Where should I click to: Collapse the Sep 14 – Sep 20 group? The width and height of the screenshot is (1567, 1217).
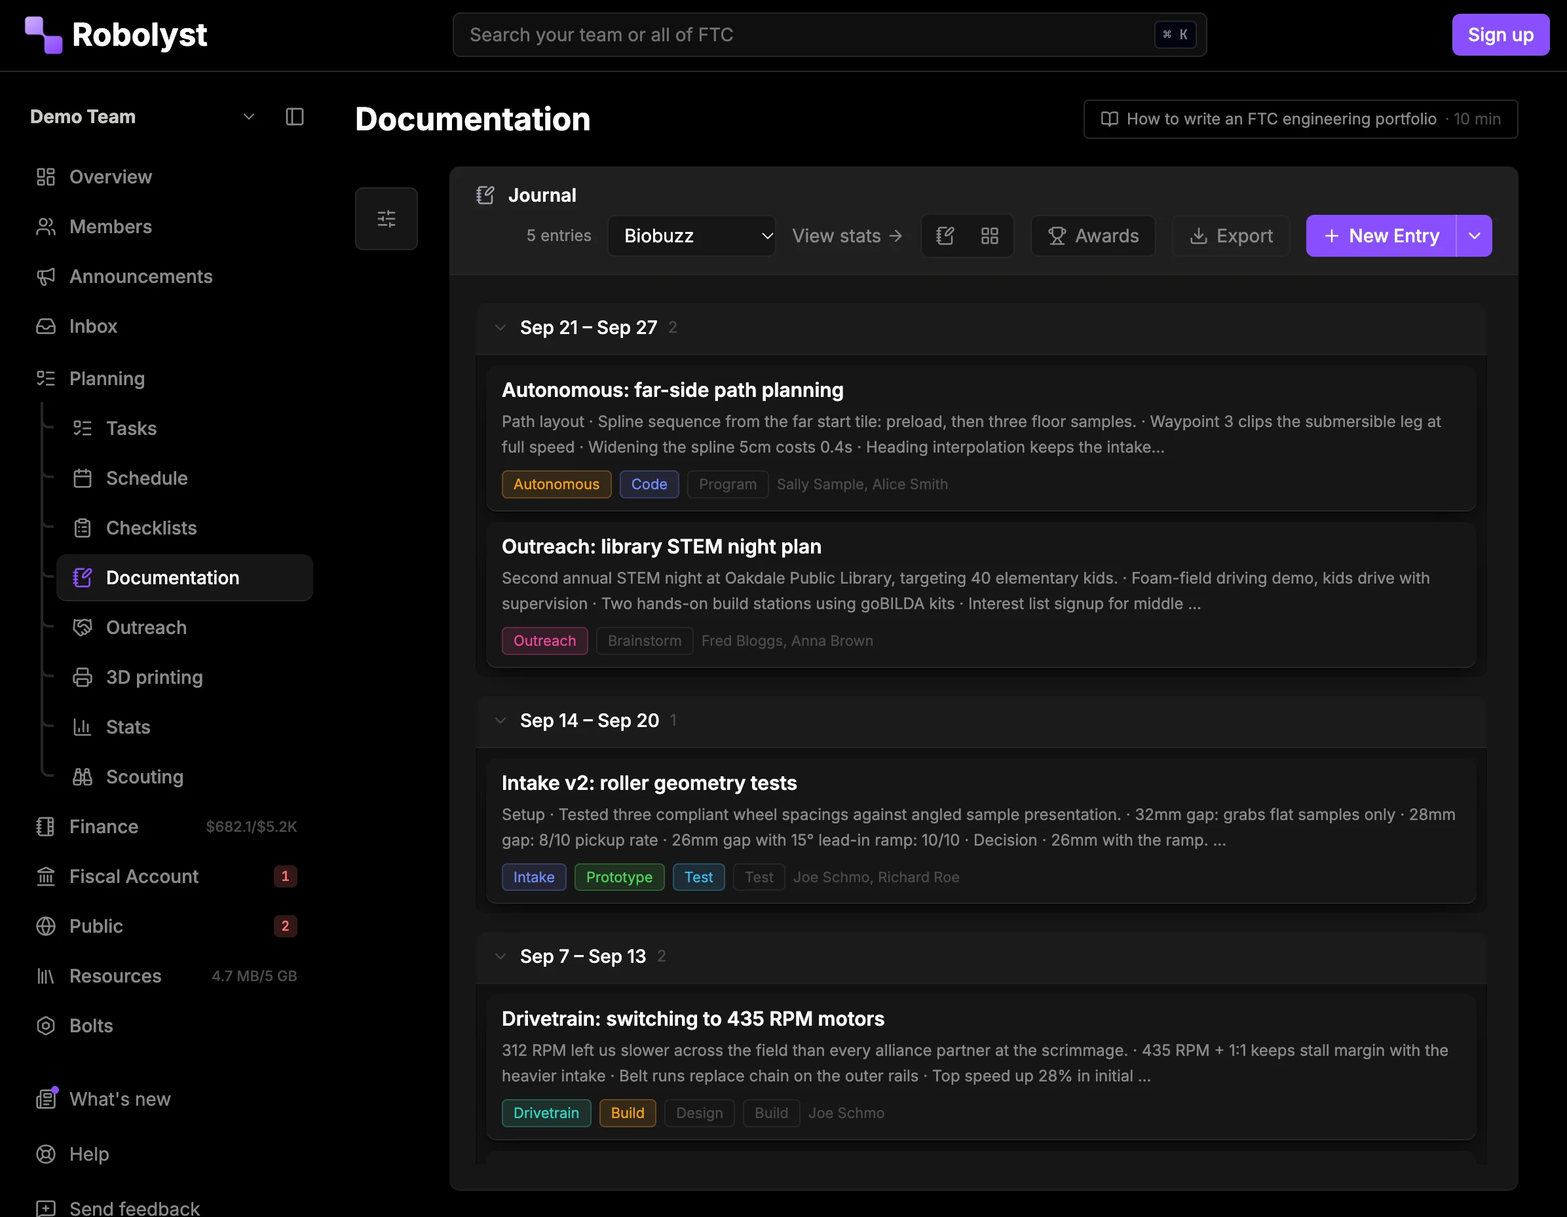[500, 721]
